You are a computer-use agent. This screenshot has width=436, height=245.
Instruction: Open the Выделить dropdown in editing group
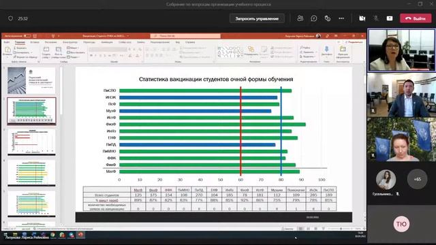(308, 56)
